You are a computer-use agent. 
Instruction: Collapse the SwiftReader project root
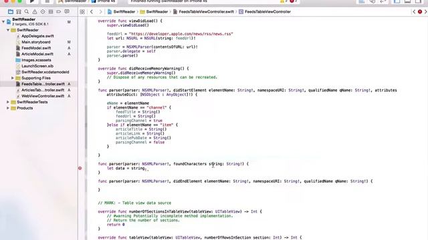tap(3, 21)
